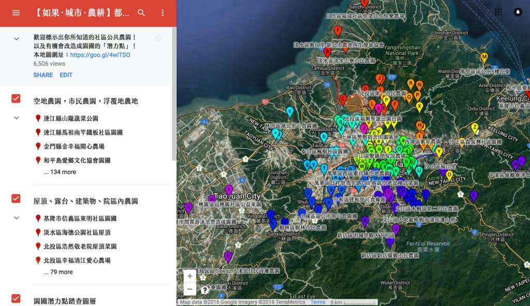The width and height of the screenshot is (530, 306).
Task: Select the purple S marker at map's left edge
Action: point(188,207)
